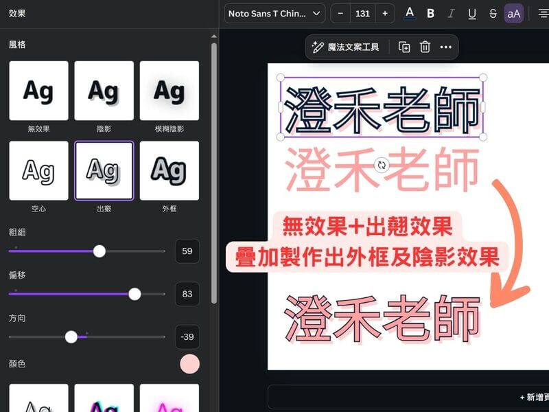
Task: Open the more options ellipsis menu
Action: pyautogui.click(x=445, y=47)
